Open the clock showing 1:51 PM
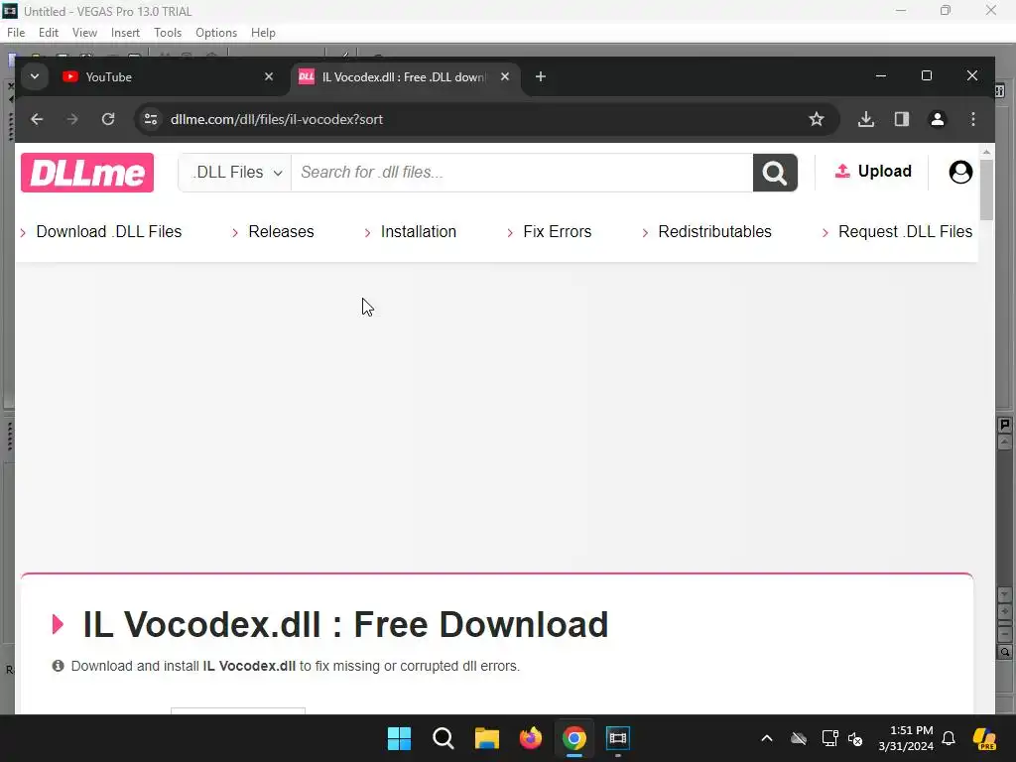The width and height of the screenshot is (1016, 762). (x=906, y=738)
